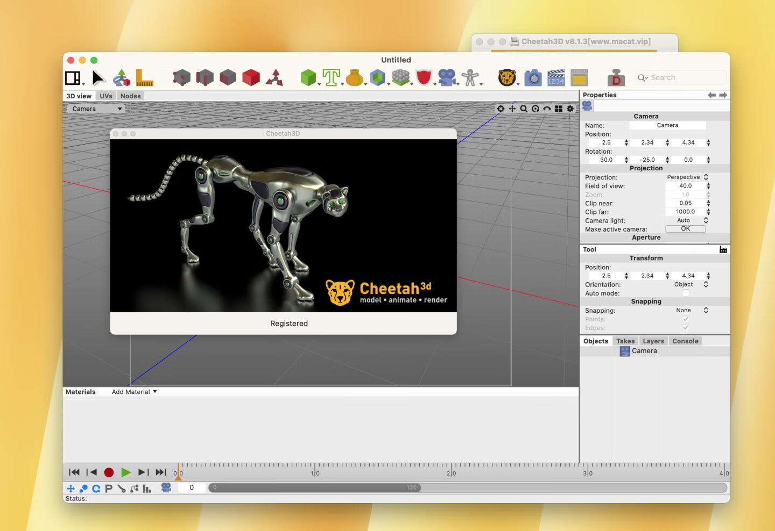This screenshot has width=775, height=531.
Task: Click the Properties back arrow
Action: (x=711, y=95)
